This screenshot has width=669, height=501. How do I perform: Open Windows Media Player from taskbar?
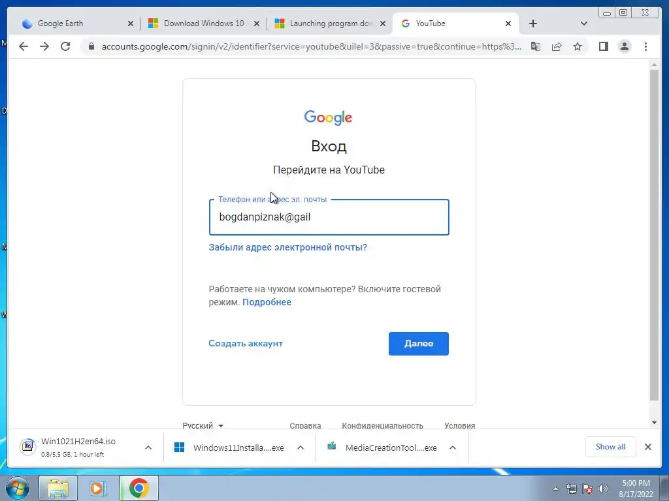point(98,488)
